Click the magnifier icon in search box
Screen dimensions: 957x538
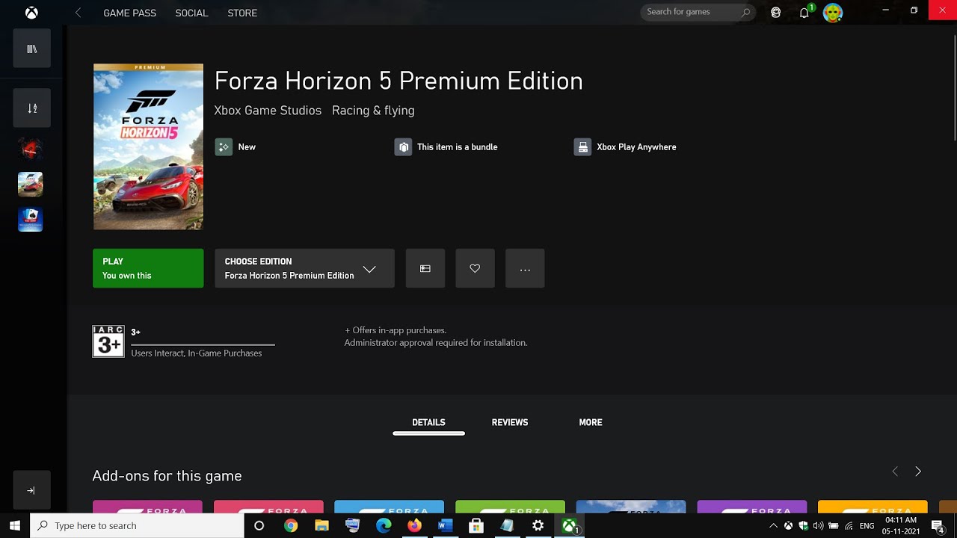point(745,12)
